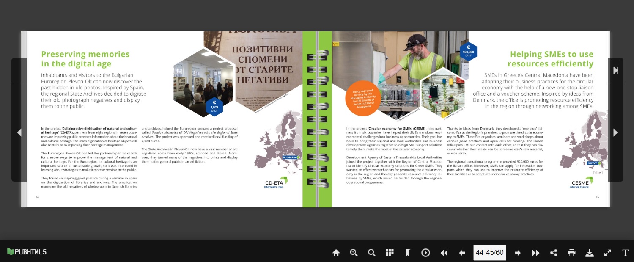Flip to previous page using left side arrow
The height and width of the screenshot is (262, 634).
click(x=19, y=132)
